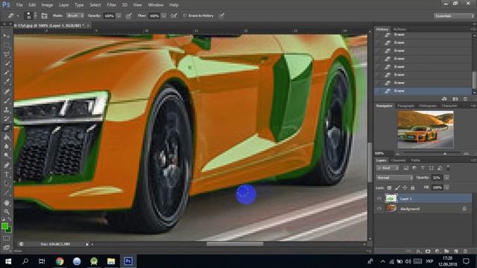Select the Line shape tool
The image size is (477, 268).
click(7, 193)
